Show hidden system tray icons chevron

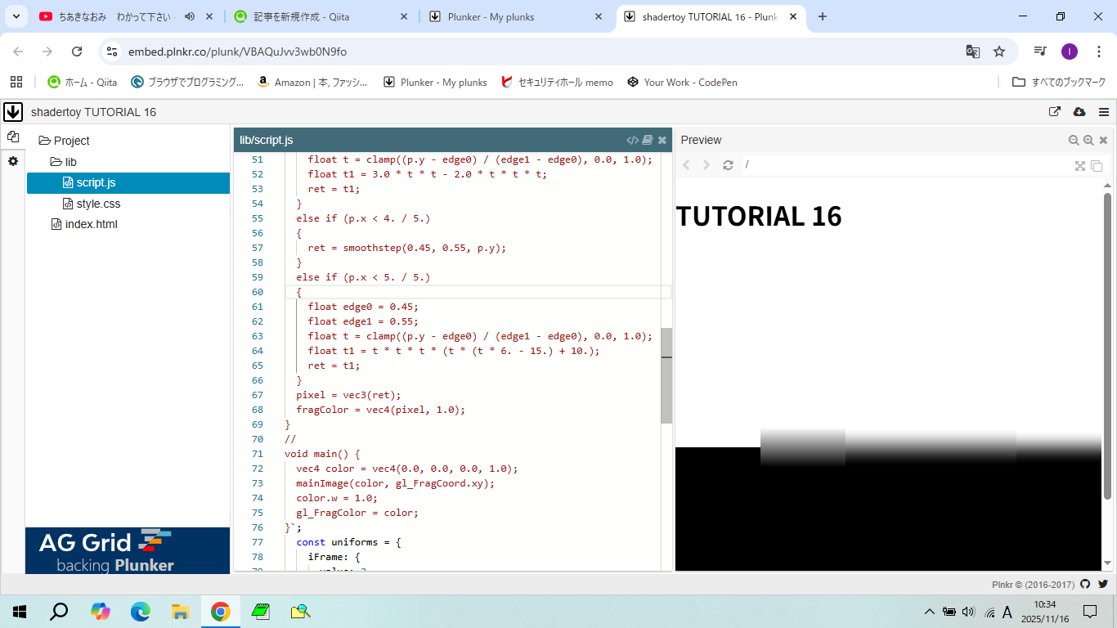[930, 612]
